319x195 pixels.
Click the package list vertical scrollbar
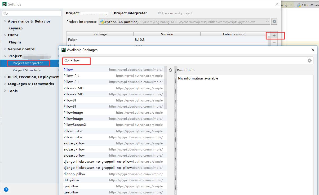(x=166, y=88)
